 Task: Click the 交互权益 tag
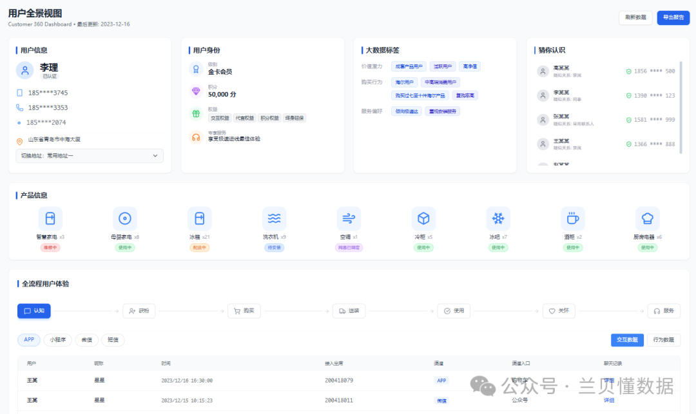coord(220,118)
